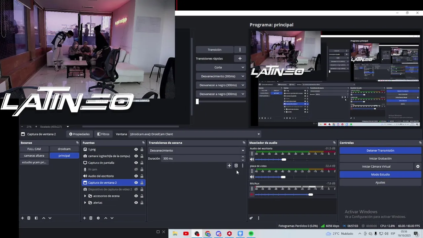Open virtual camera settings gear icon
The image size is (423, 238).
coord(418,167)
